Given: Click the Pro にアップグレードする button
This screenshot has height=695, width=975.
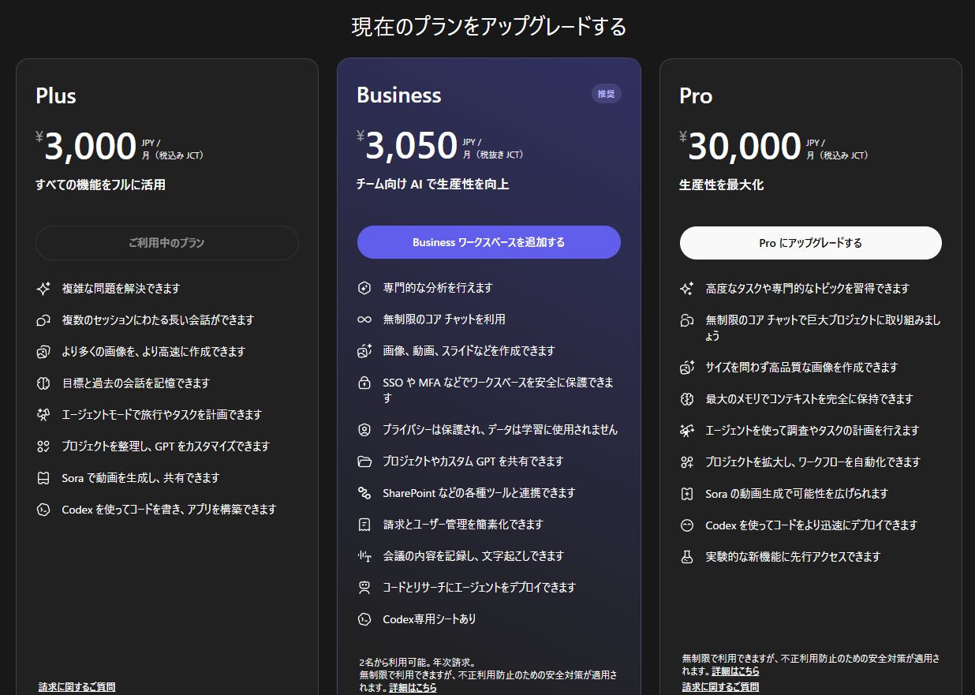Looking at the screenshot, I should tap(810, 243).
